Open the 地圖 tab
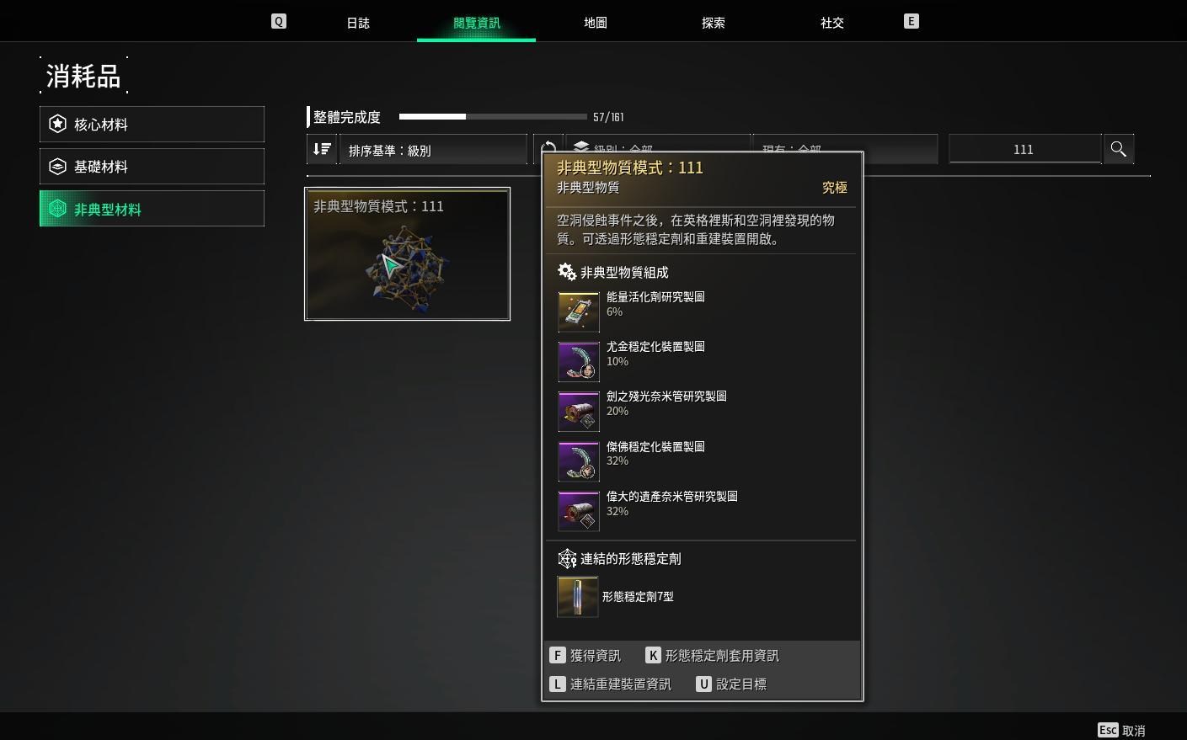The height and width of the screenshot is (740, 1187). (596, 23)
